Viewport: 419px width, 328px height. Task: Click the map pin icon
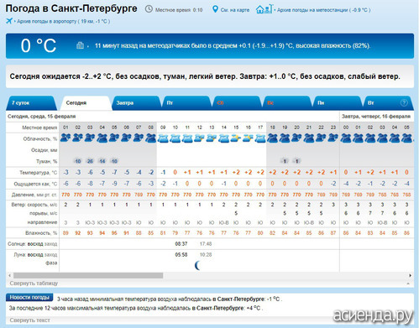click(215, 9)
